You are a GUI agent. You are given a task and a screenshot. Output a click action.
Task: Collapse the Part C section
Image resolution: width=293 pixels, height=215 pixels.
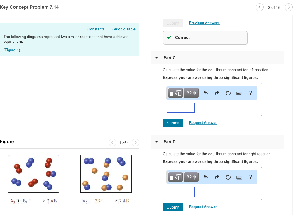tap(157, 58)
